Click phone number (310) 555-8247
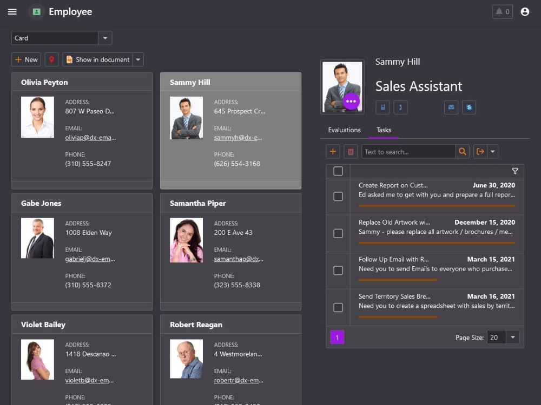This screenshot has height=405, width=541. pyautogui.click(x=88, y=164)
